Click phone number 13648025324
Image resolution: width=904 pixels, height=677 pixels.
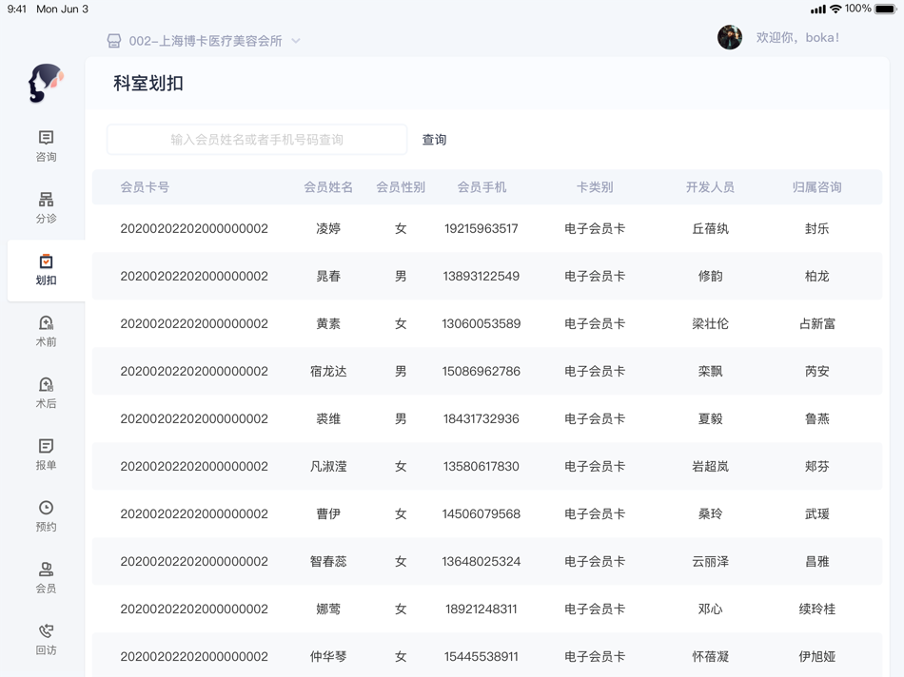click(481, 561)
